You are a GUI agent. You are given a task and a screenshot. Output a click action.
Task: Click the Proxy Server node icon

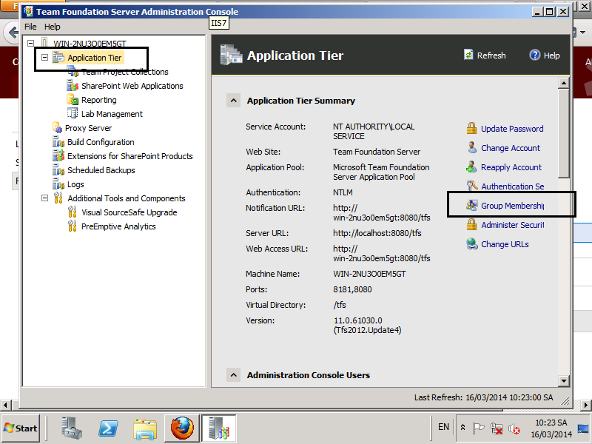(x=58, y=127)
